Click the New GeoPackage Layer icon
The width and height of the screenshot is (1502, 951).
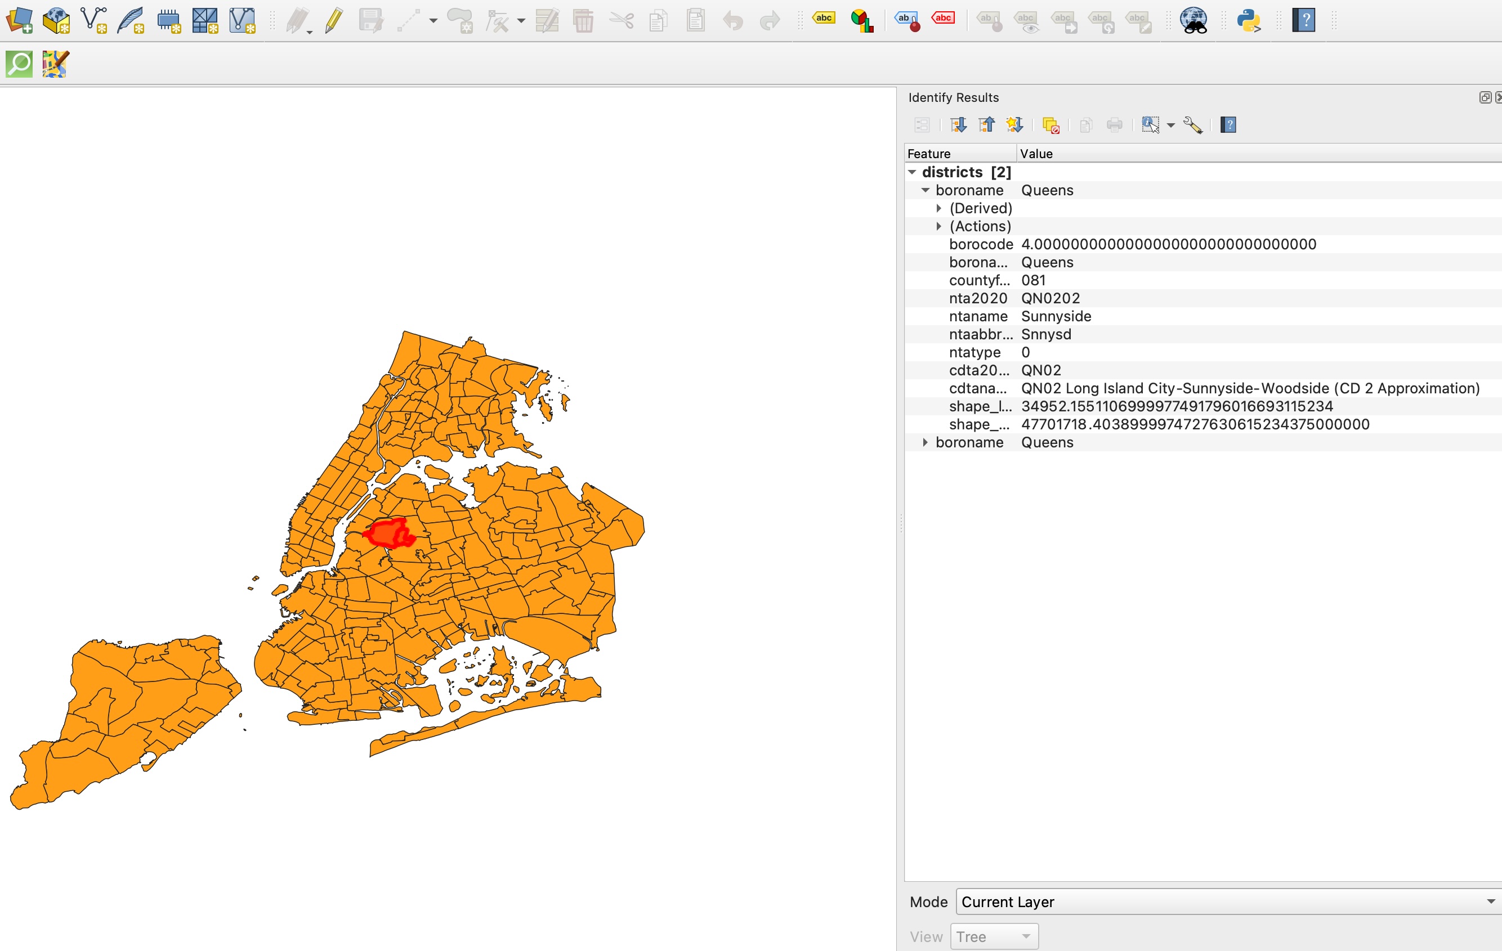[x=57, y=21]
